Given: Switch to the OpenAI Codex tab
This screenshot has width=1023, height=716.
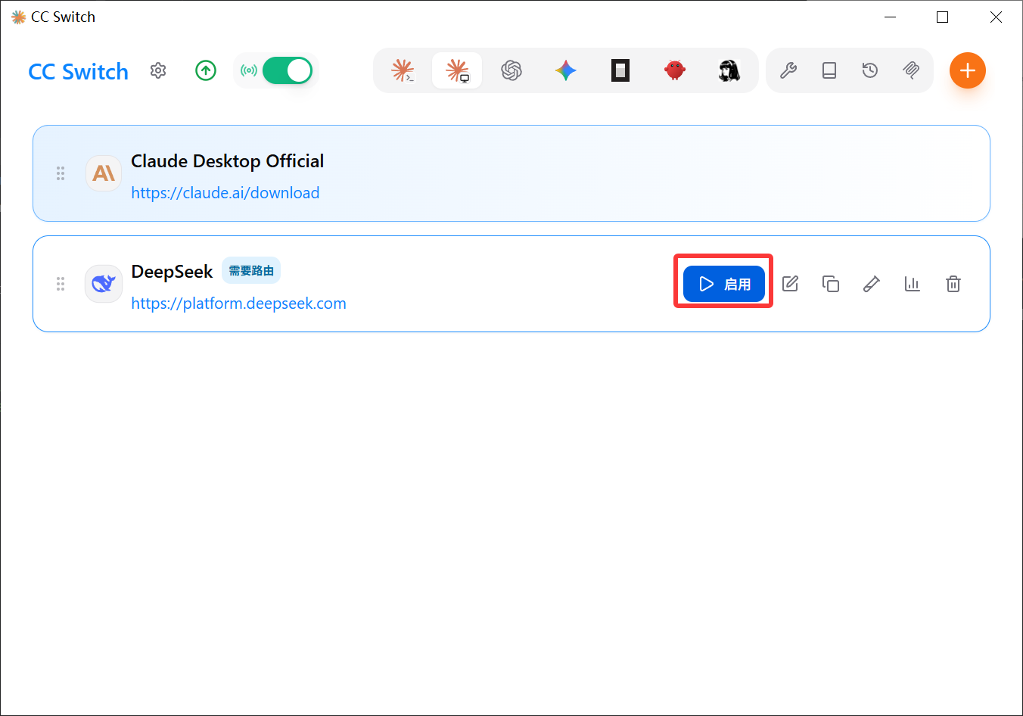Looking at the screenshot, I should (511, 70).
